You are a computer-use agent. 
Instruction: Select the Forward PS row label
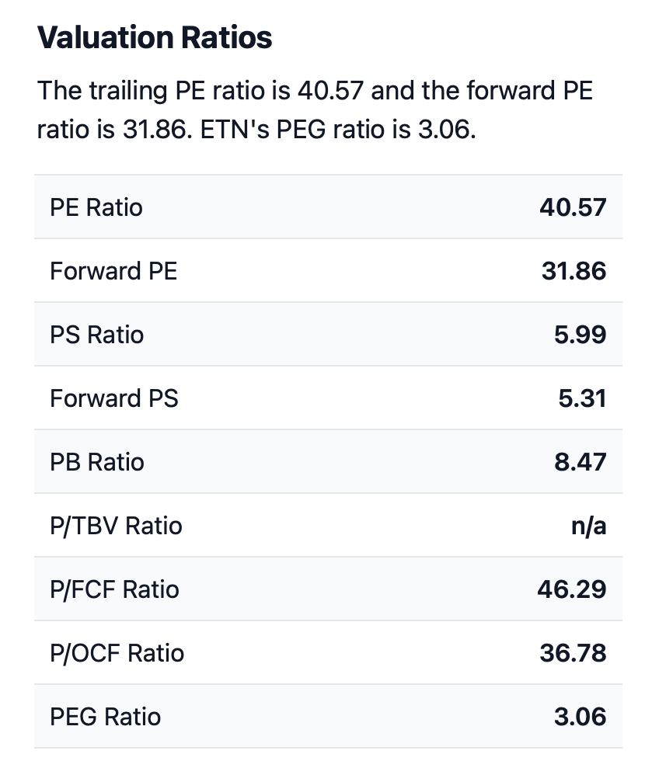[114, 398]
